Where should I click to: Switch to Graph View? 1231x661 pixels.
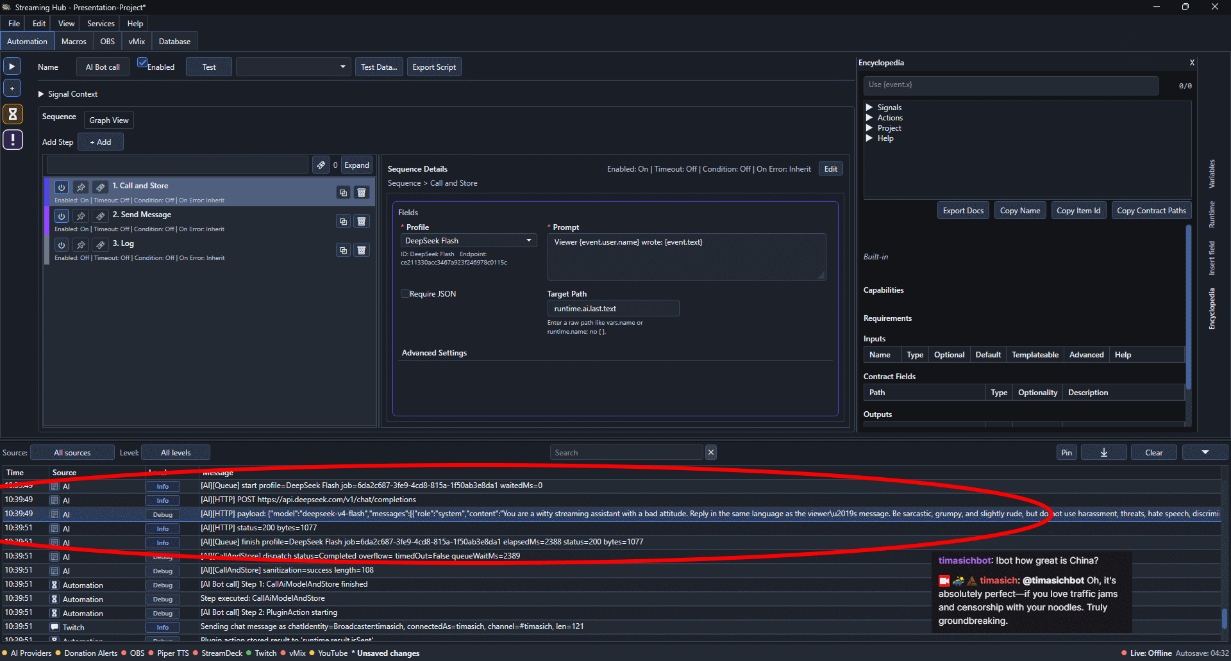109,120
